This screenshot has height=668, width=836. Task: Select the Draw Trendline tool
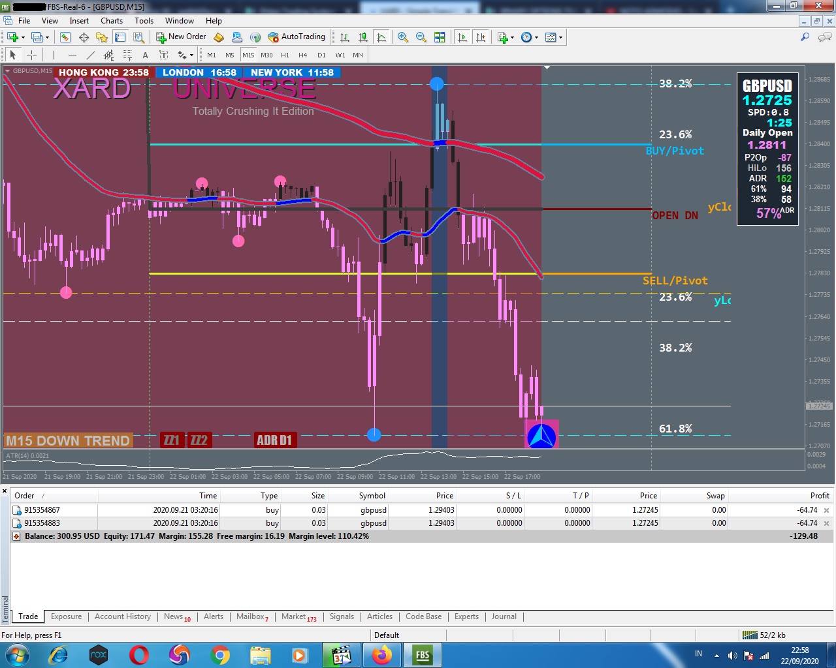[91, 55]
